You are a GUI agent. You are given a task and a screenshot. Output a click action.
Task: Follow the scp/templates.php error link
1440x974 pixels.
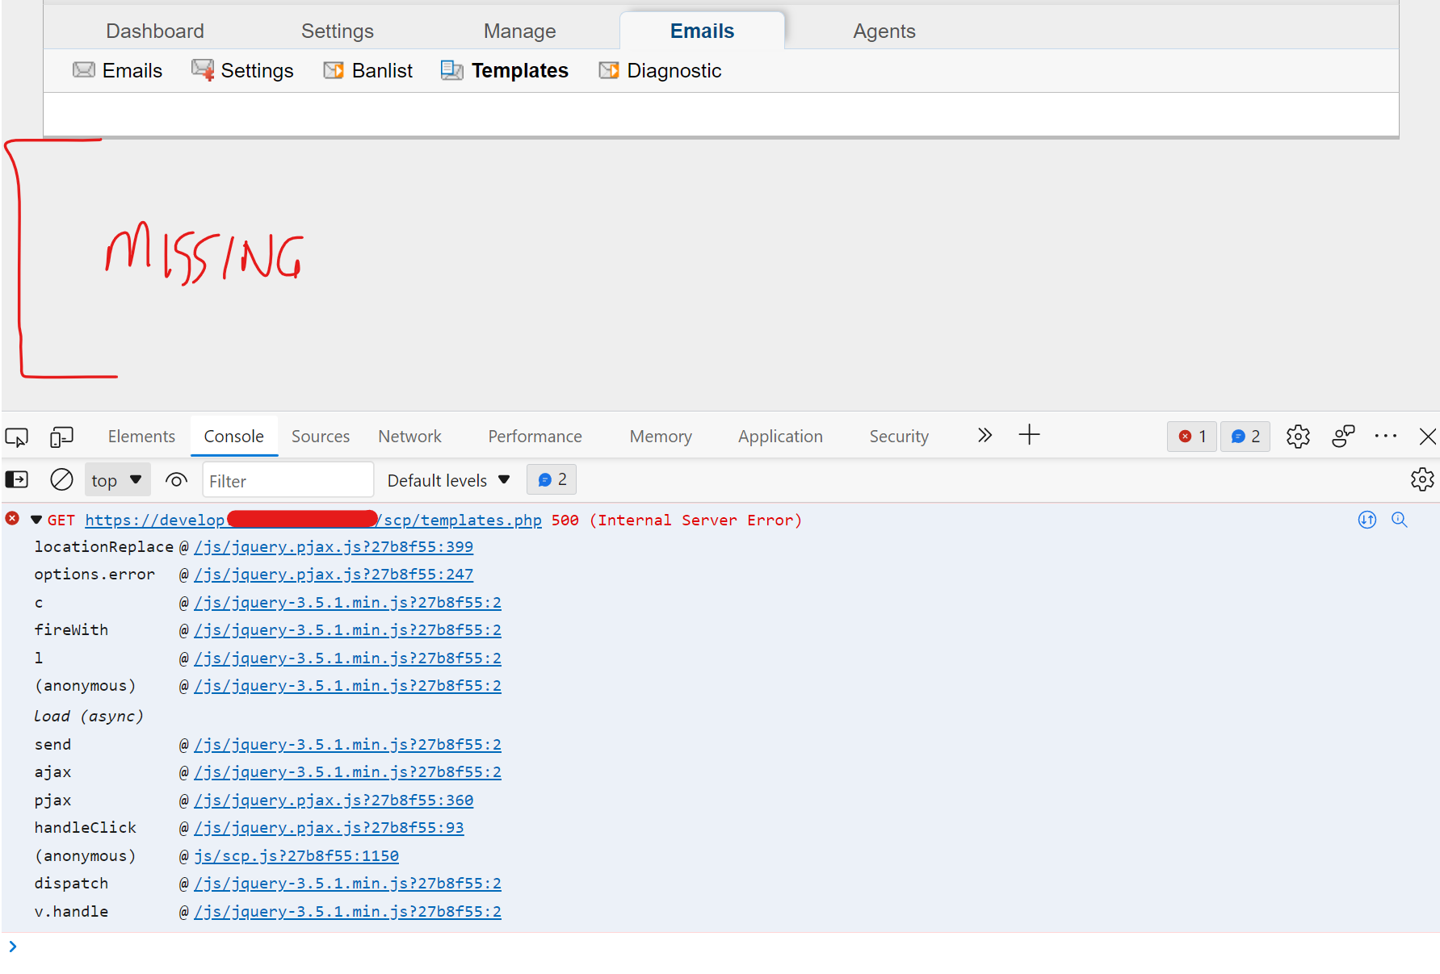(460, 520)
